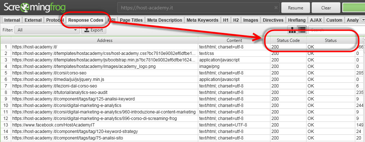Open the Meta Description tab
Image resolution: width=365 pixels, height=142 pixels.
point(165,20)
